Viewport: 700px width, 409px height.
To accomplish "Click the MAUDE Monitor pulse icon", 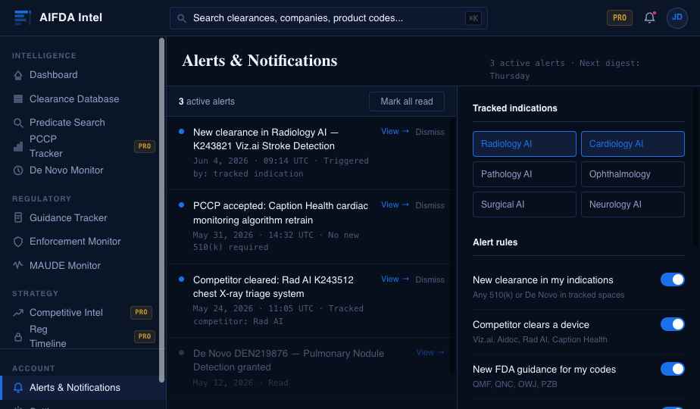I will coord(18,265).
